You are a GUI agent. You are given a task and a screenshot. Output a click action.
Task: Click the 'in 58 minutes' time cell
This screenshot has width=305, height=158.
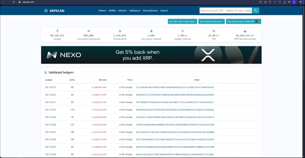(126, 154)
